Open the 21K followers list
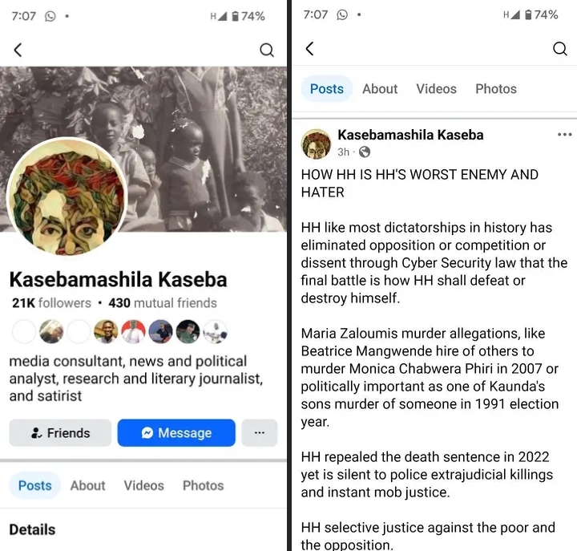Screen dimensions: 577x551 [51, 303]
